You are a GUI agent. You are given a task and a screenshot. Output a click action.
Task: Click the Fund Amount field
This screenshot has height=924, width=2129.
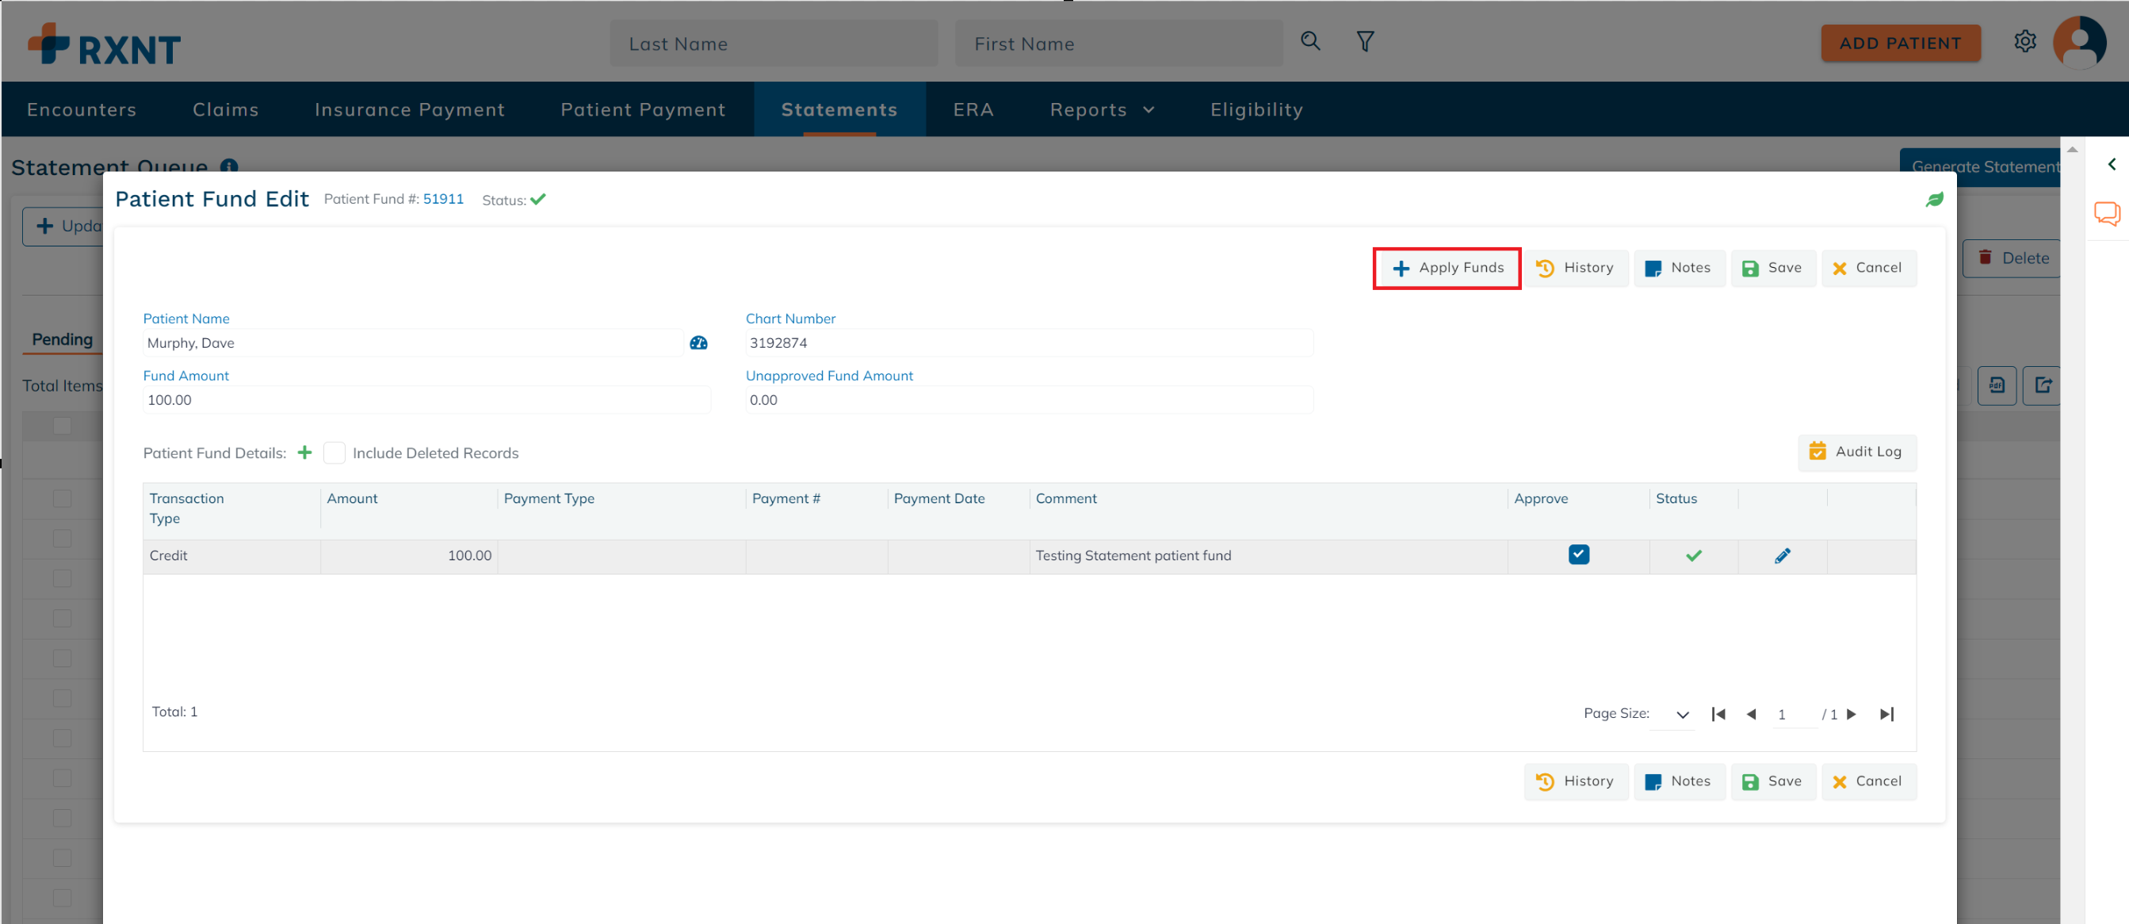click(x=426, y=400)
